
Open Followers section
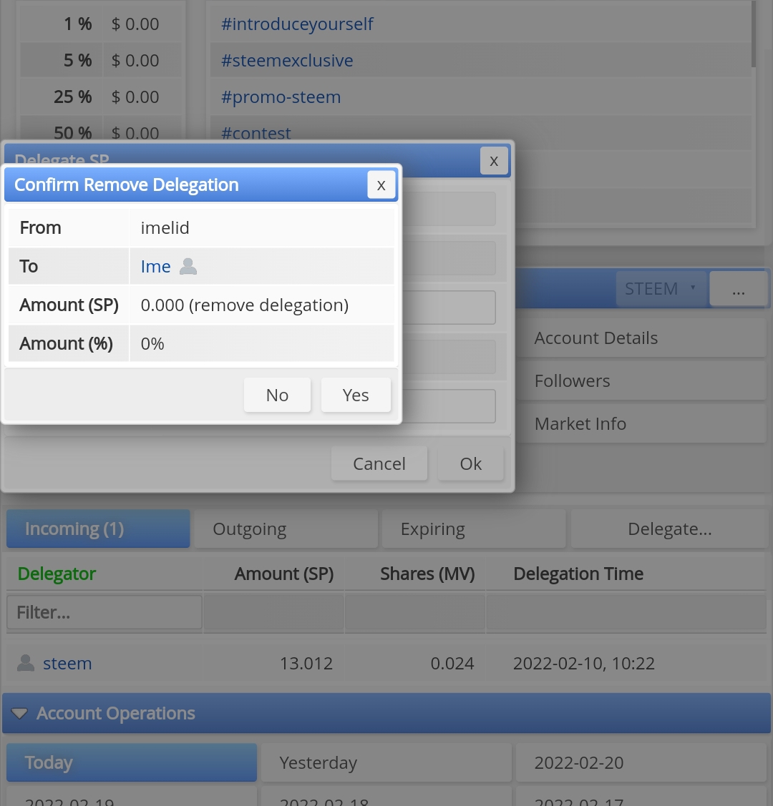(x=641, y=381)
